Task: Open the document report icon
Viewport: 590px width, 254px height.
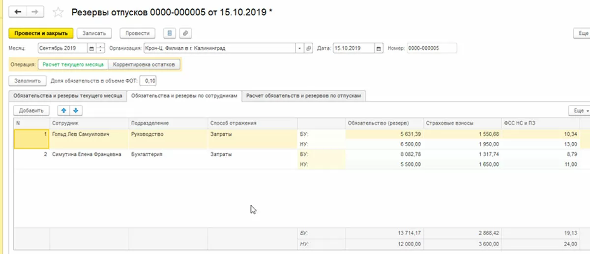Action: point(170,33)
